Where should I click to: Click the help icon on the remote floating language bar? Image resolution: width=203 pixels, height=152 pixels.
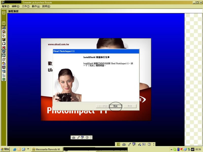pos(87,137)
